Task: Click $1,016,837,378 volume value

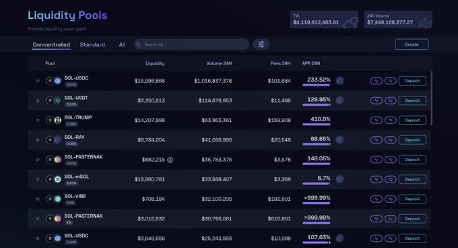Action: click(213, 81)
